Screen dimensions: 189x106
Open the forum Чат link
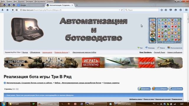coord(140,48)
